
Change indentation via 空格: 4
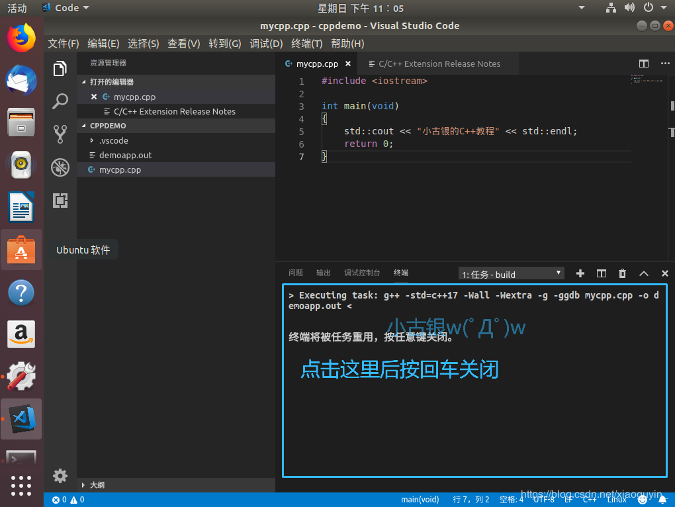tap(512, 500)
